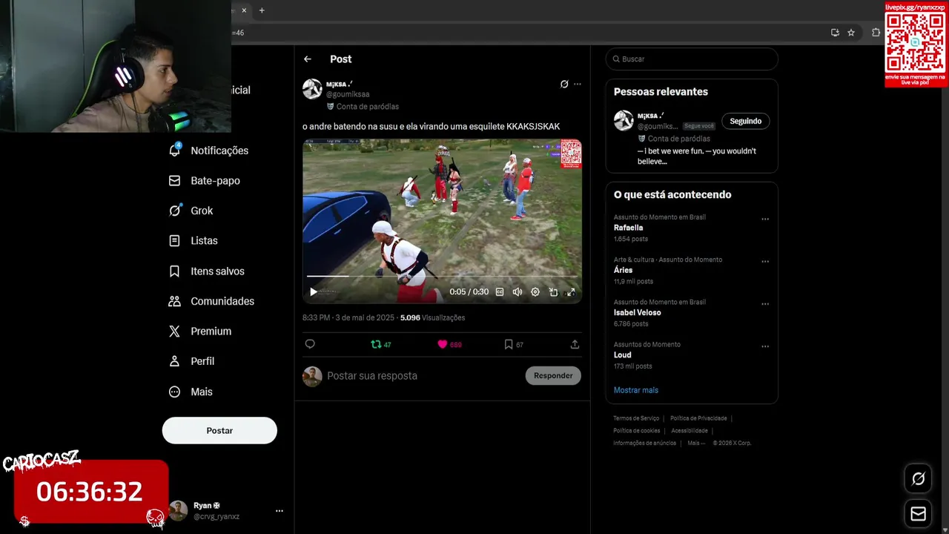Click the reply composer avatar

pyautogui.click(x=312, y=376)
